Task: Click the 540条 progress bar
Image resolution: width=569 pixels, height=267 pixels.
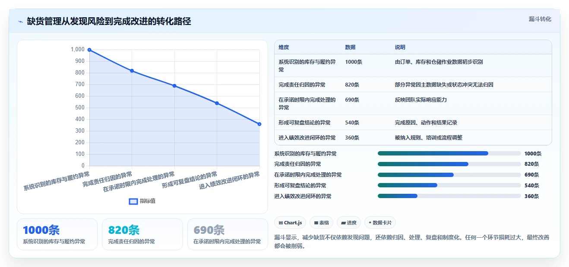Action: [449, 185]
